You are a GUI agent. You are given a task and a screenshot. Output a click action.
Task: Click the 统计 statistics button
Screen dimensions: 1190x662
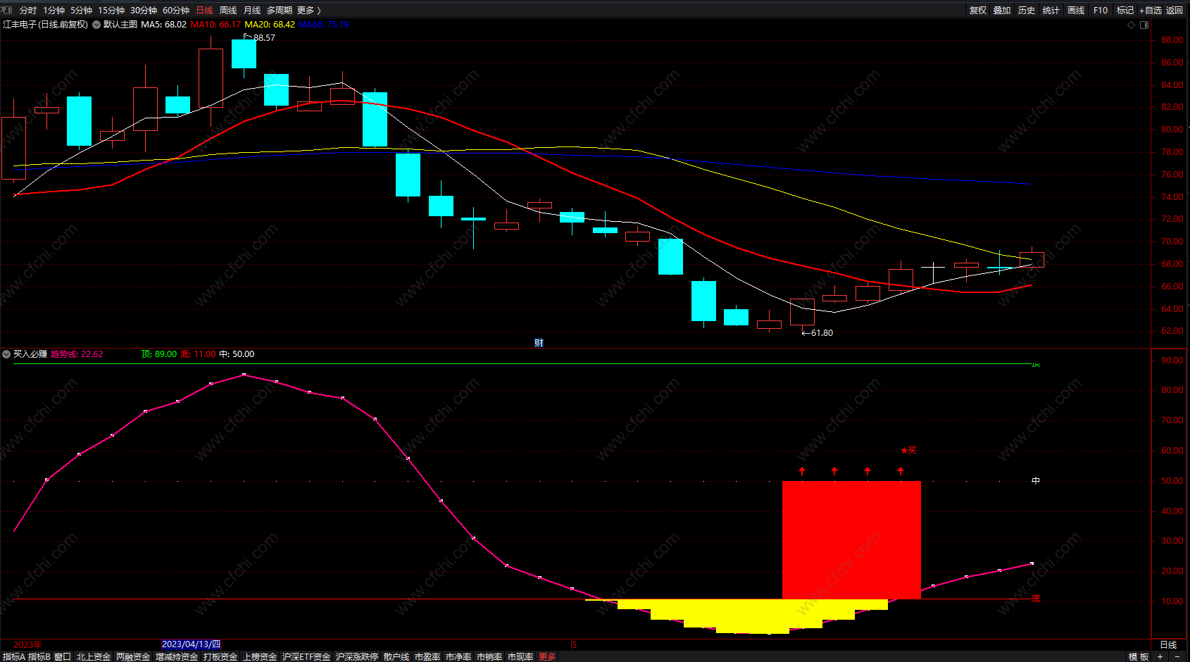1051,10
